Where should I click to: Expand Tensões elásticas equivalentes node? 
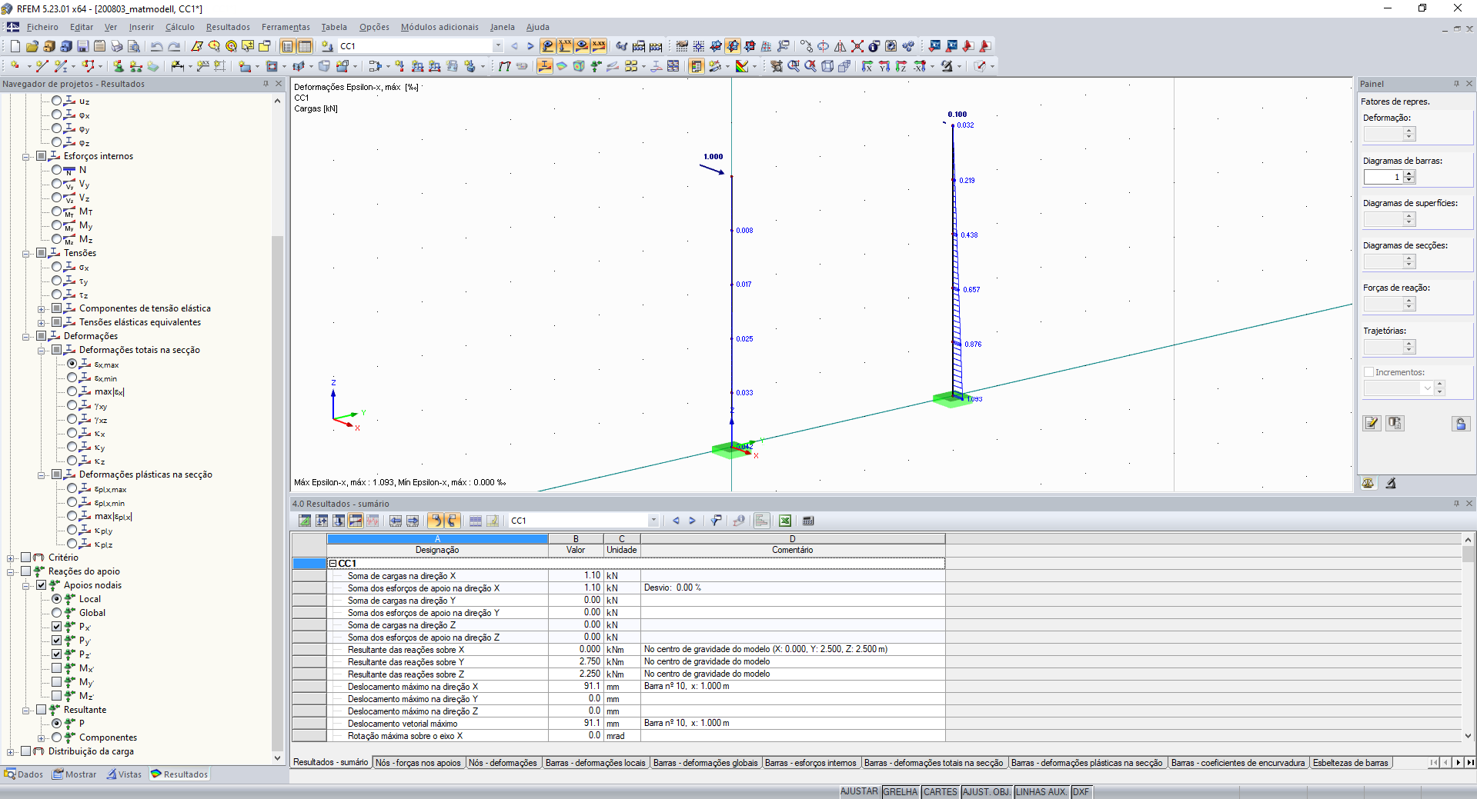pyautogui.click(x=42, y=322)
